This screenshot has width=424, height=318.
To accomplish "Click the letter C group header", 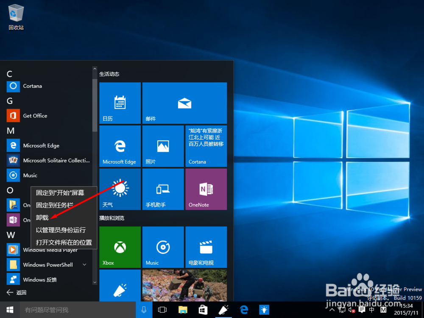I will coord(9,74).
